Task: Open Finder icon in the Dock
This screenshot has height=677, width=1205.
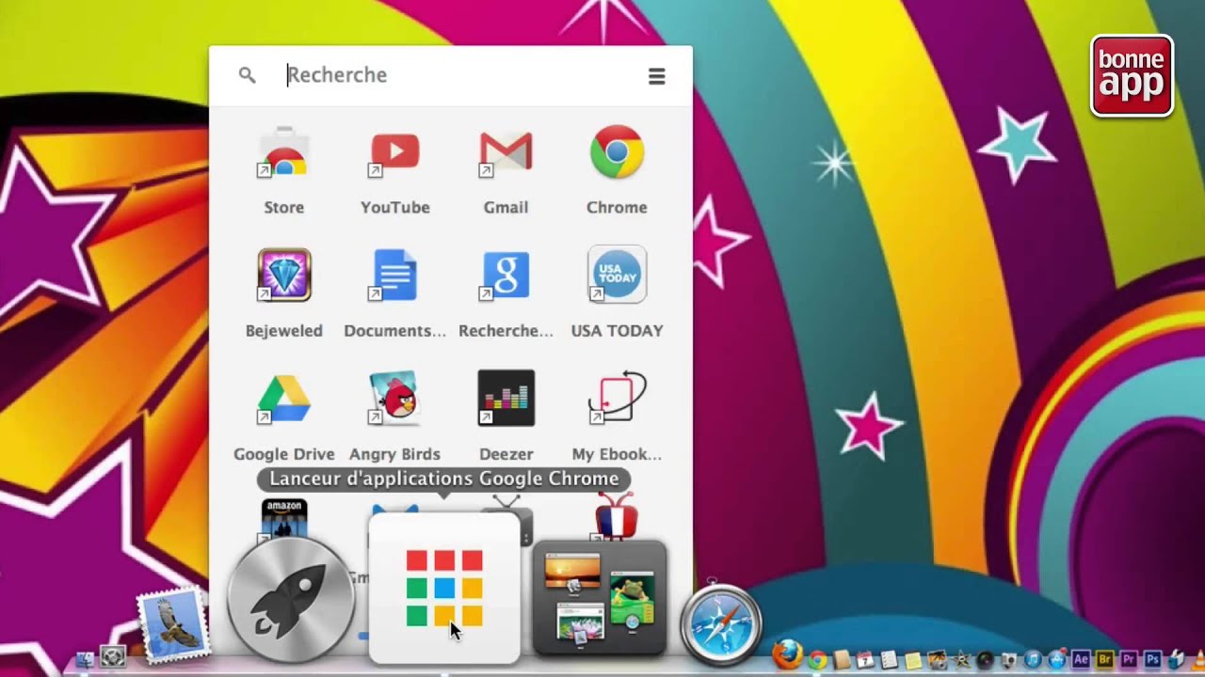Action: [x=85, y=659]
